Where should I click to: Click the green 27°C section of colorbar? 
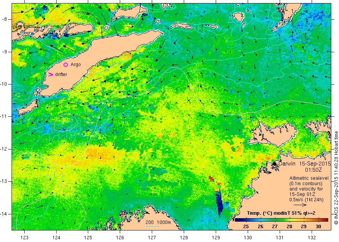[275, 220]
